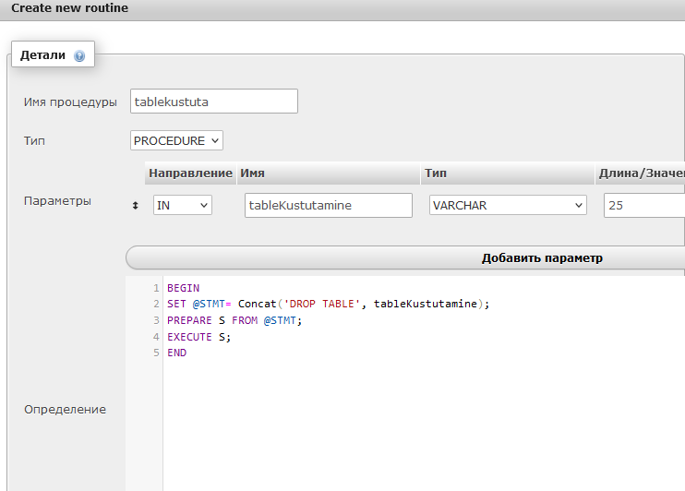Click the Определение label
The height and width of the screenshot is (491, 685).
65,409
